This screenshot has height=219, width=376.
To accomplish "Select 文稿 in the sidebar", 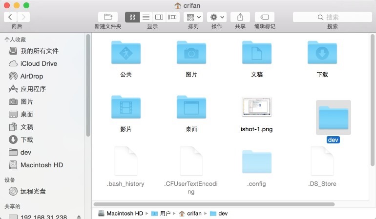I will point(42,127).
